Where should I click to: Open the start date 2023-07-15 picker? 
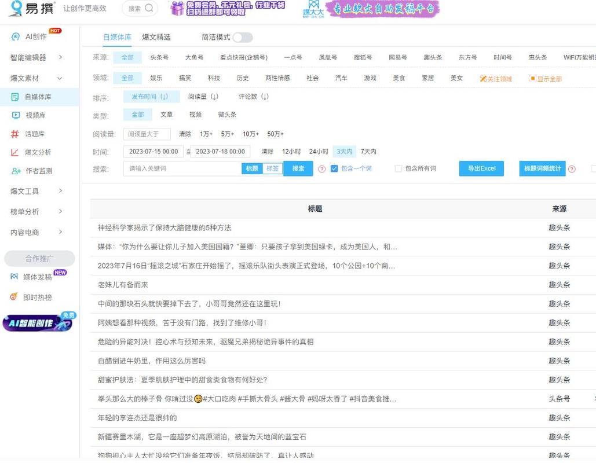(153, 152)
